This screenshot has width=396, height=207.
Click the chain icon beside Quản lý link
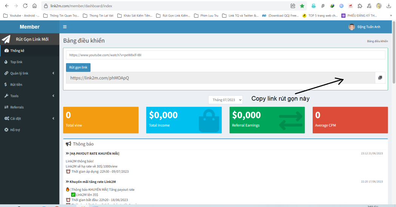[6, 73]
